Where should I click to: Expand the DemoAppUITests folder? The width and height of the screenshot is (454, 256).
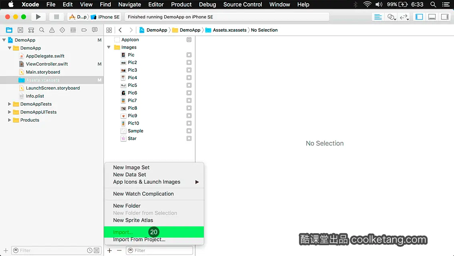[10, 112]
